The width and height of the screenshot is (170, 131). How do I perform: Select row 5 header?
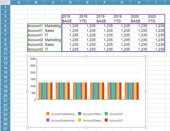tap(5, 26)
